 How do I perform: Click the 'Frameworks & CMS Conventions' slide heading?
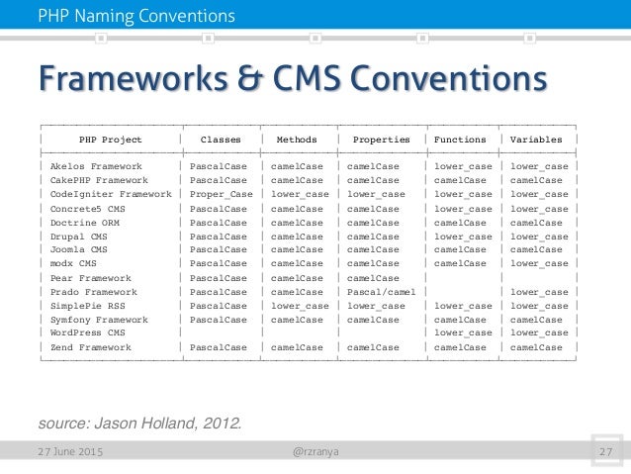point(293,78)
